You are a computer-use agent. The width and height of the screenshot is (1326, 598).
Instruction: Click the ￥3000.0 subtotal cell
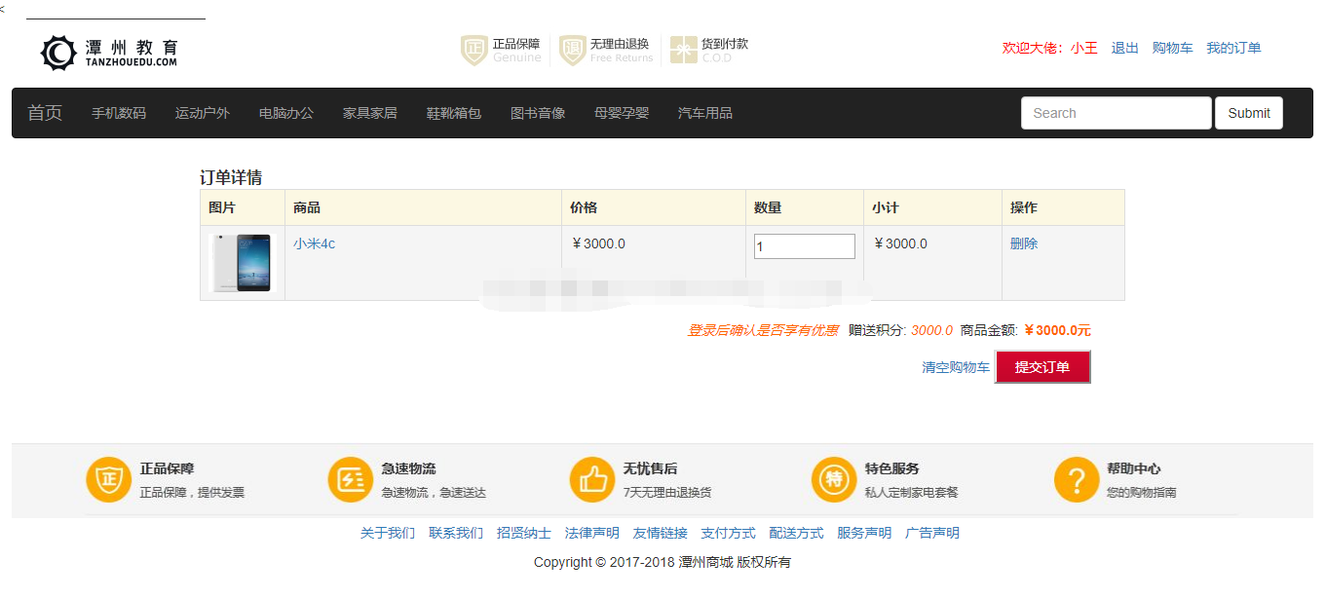tap(899, 243)
